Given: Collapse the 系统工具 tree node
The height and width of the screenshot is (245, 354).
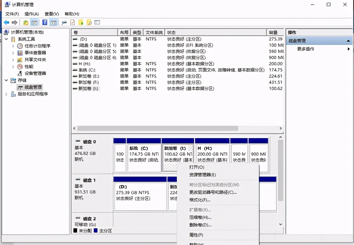Looking at the screenshot, I should [x=7, y=39].
